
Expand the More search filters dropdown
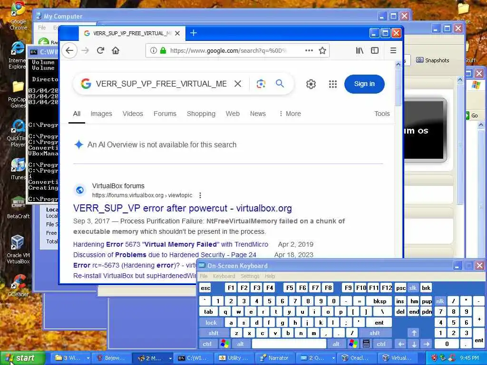290,114
